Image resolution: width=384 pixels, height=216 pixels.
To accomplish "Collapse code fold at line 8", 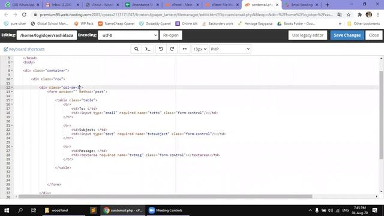I will click(12, 71).
